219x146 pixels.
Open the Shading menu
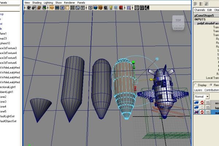(x=37, y=3)
